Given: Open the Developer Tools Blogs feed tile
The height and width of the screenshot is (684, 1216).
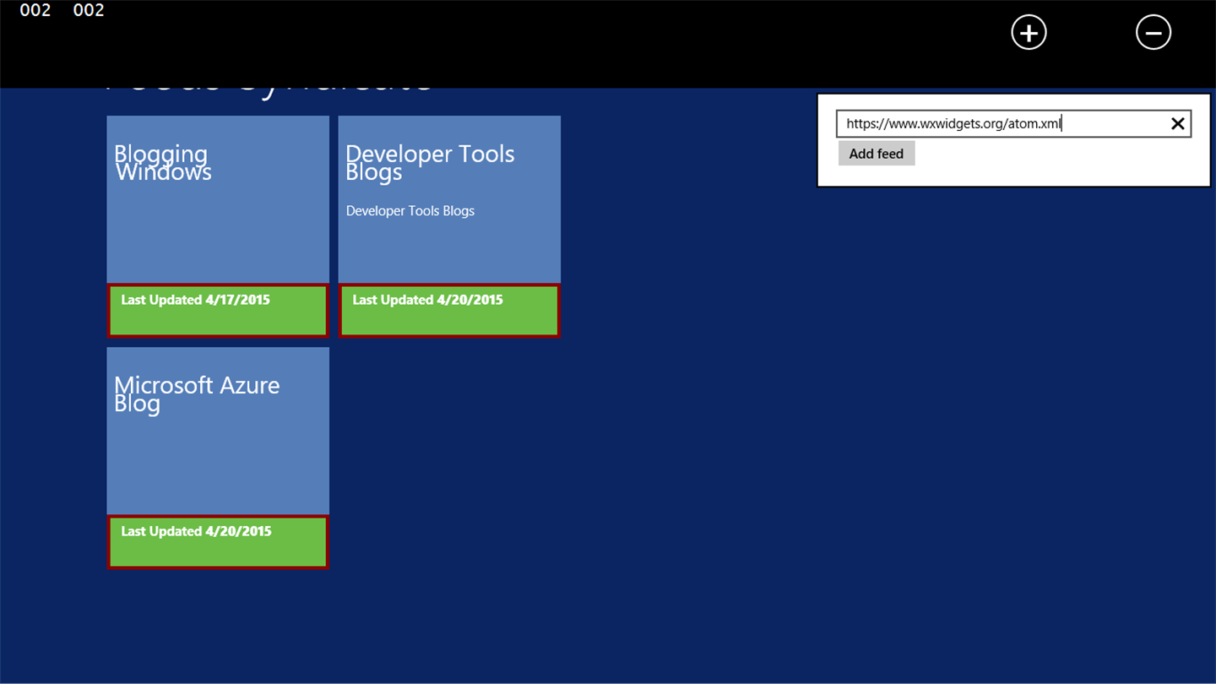Looking at the screenshot, I should click(449, 226).
